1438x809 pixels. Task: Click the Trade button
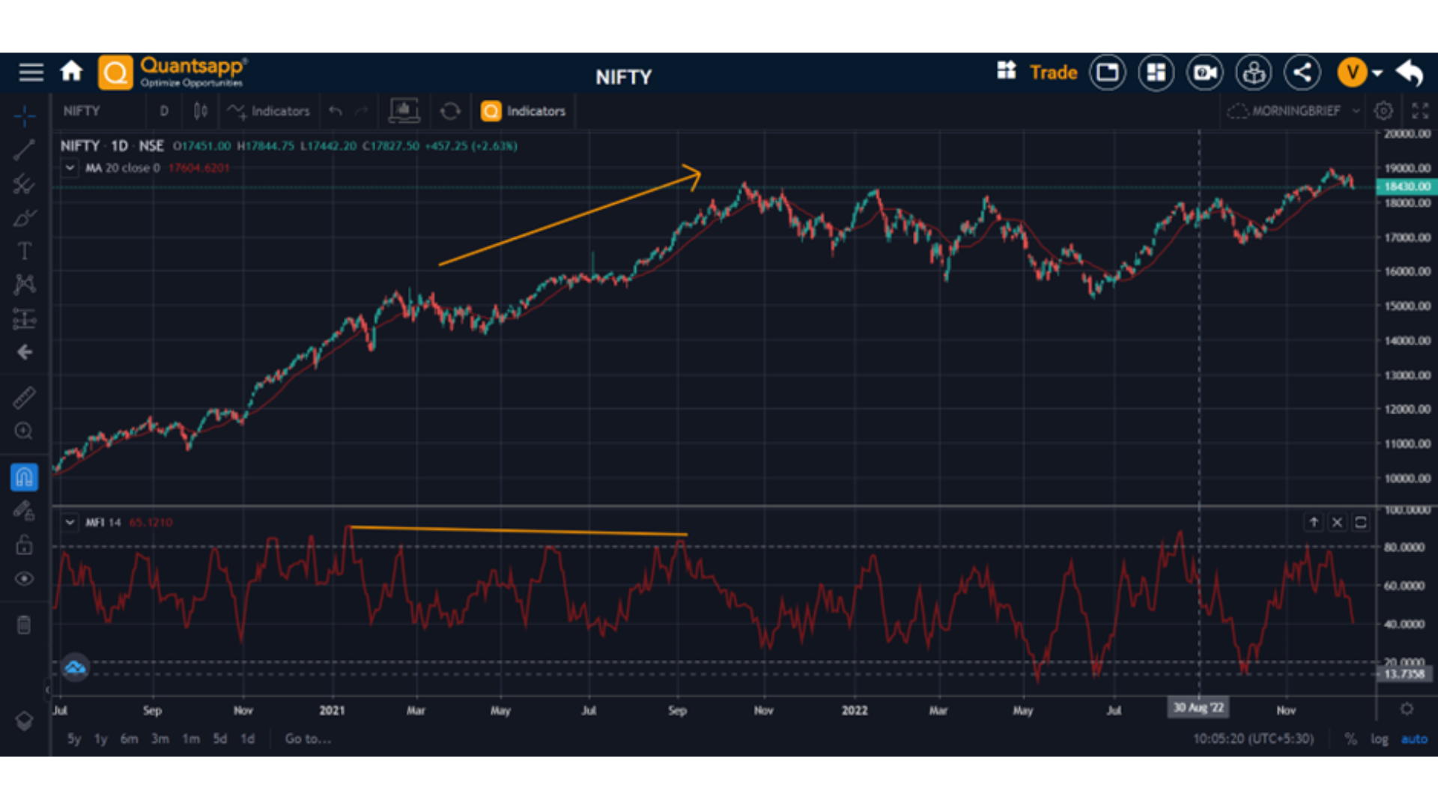tap(1053, 73)
